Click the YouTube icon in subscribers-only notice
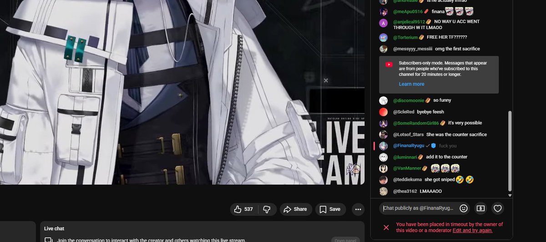 [x=389, y=64]
